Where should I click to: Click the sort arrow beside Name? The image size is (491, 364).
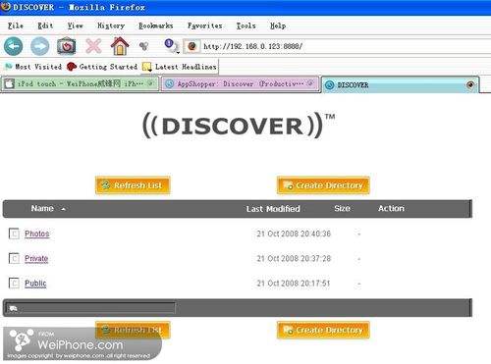coord(63,209)
